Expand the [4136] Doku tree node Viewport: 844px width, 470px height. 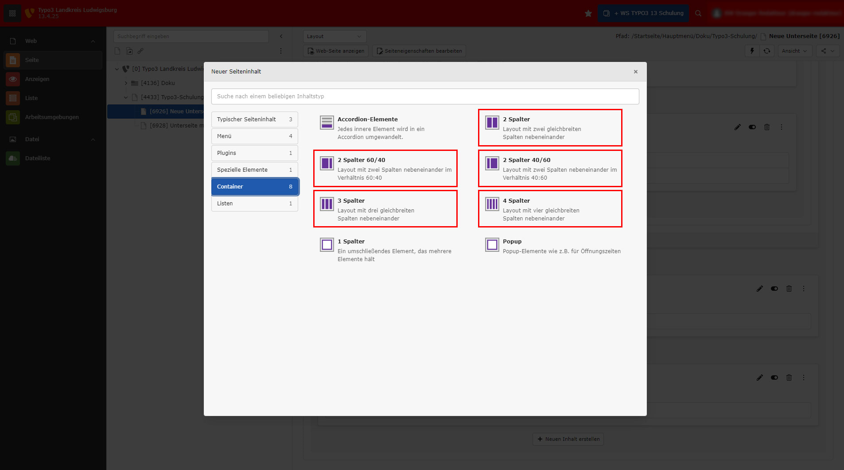(126, 83)
